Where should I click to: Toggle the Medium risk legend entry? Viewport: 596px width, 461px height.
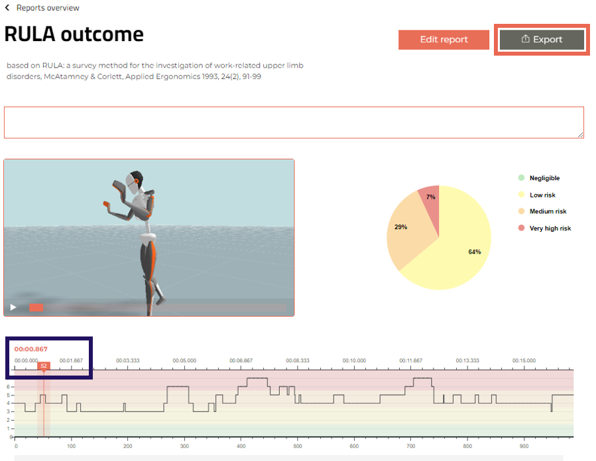[548, 211]
